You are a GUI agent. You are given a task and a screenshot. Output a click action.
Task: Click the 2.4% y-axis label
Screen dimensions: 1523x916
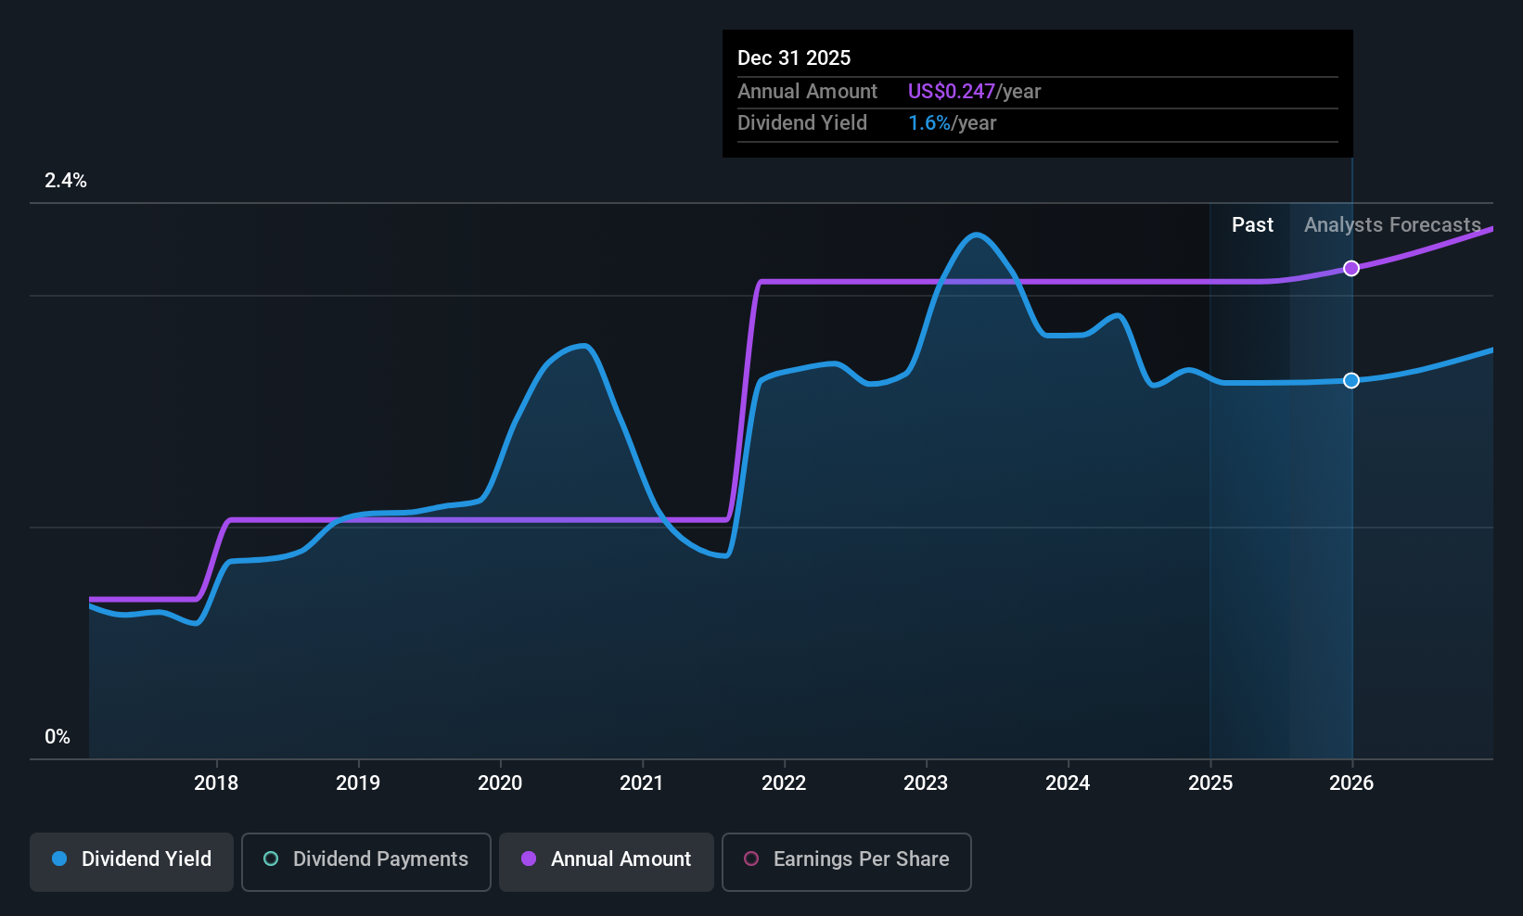pyautogui.click(x=66, y=181)
